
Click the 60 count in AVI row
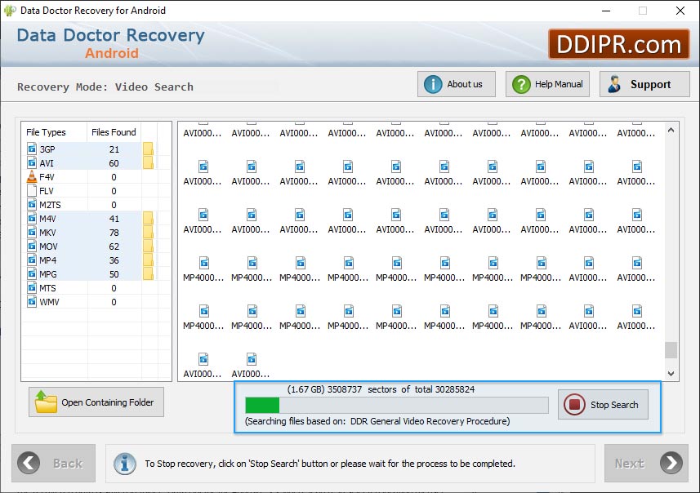click(x=114, y=163)
